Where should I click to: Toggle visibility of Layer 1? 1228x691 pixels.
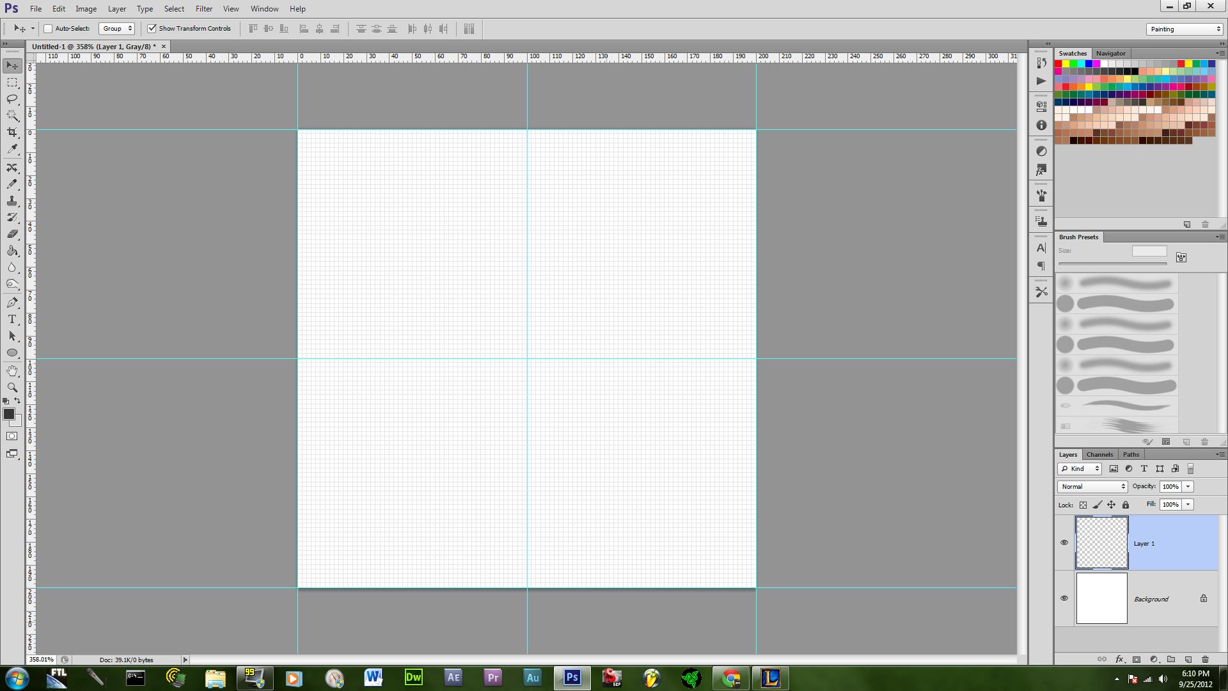point(1064,543)
